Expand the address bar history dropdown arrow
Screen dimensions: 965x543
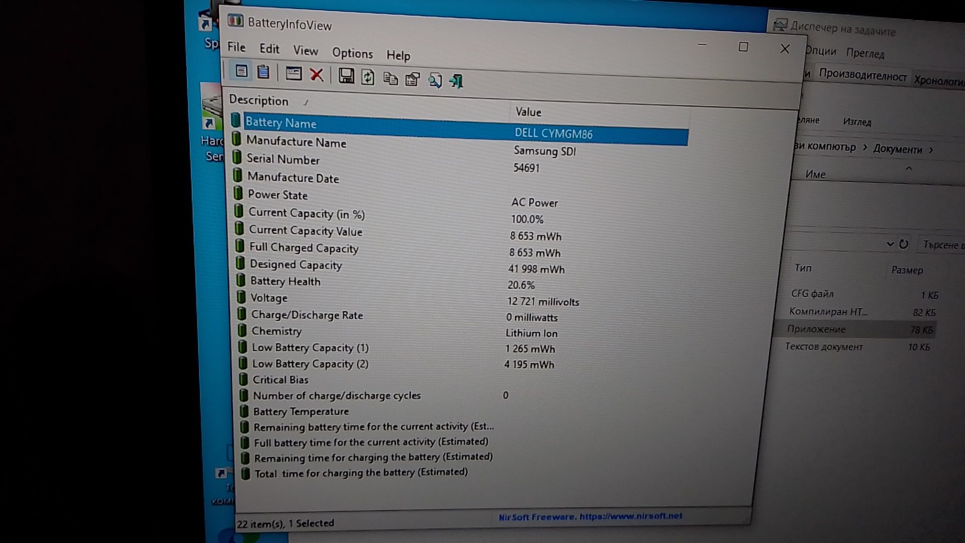(890, 244)
